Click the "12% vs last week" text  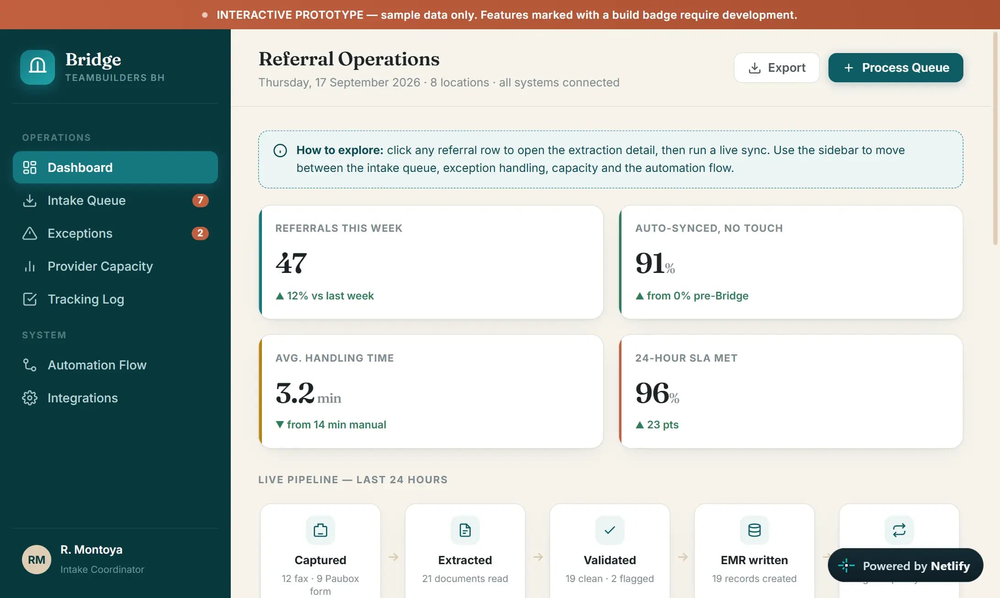(x=330, y=296)
